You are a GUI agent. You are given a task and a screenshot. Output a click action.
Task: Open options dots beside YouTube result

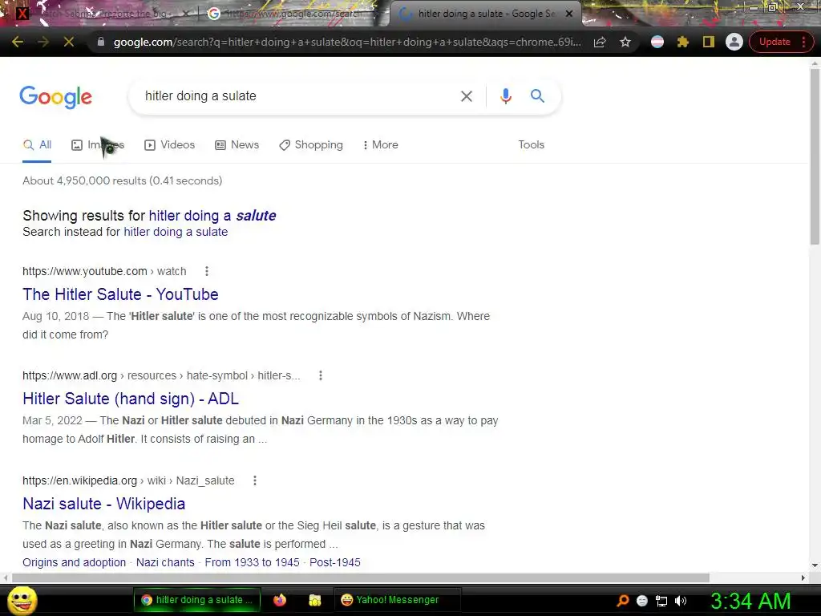(207, 271)
